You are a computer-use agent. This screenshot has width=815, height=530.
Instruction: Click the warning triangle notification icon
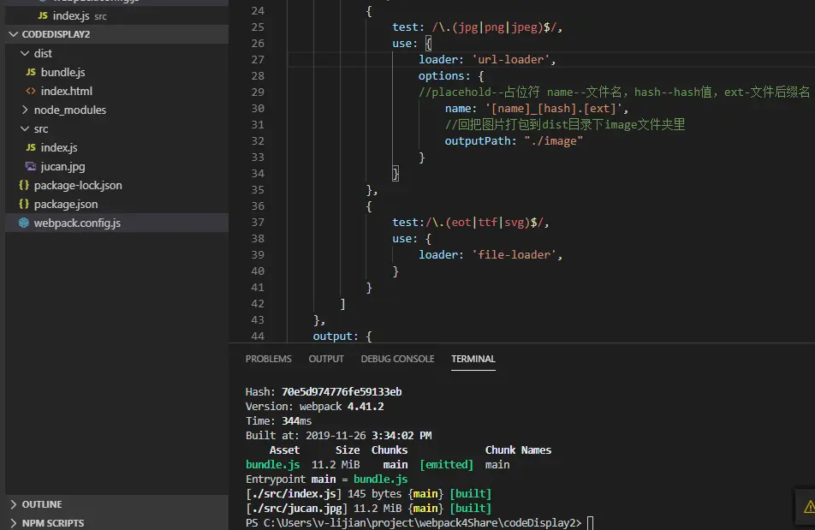809,507
